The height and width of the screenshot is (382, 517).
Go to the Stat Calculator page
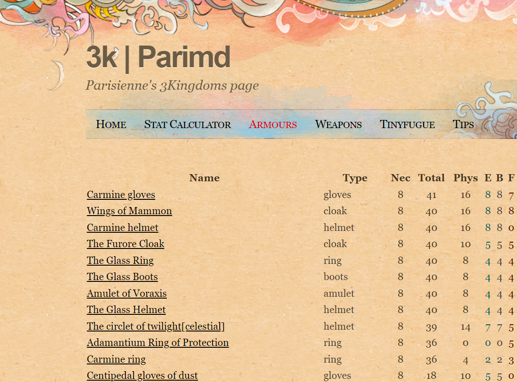pos(187,124)
